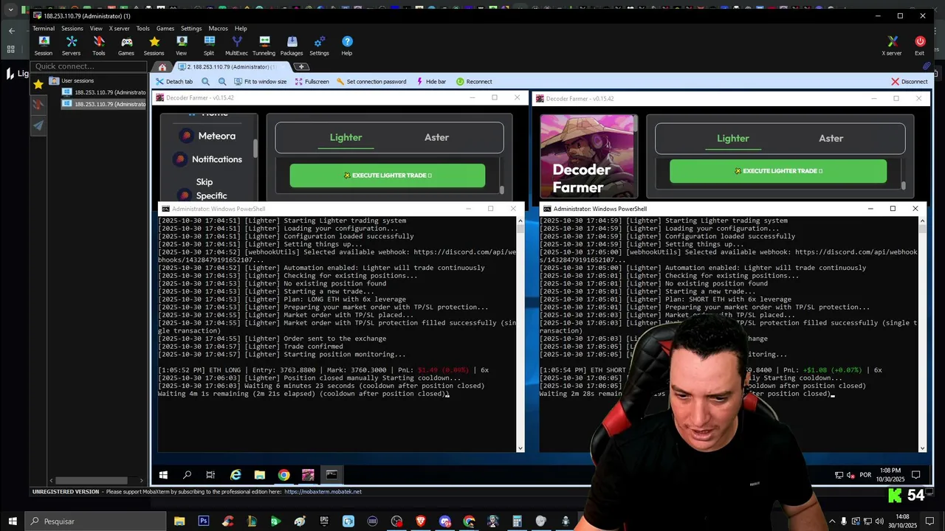Click the new tab plus icon
945x531 pixels.
301,67
